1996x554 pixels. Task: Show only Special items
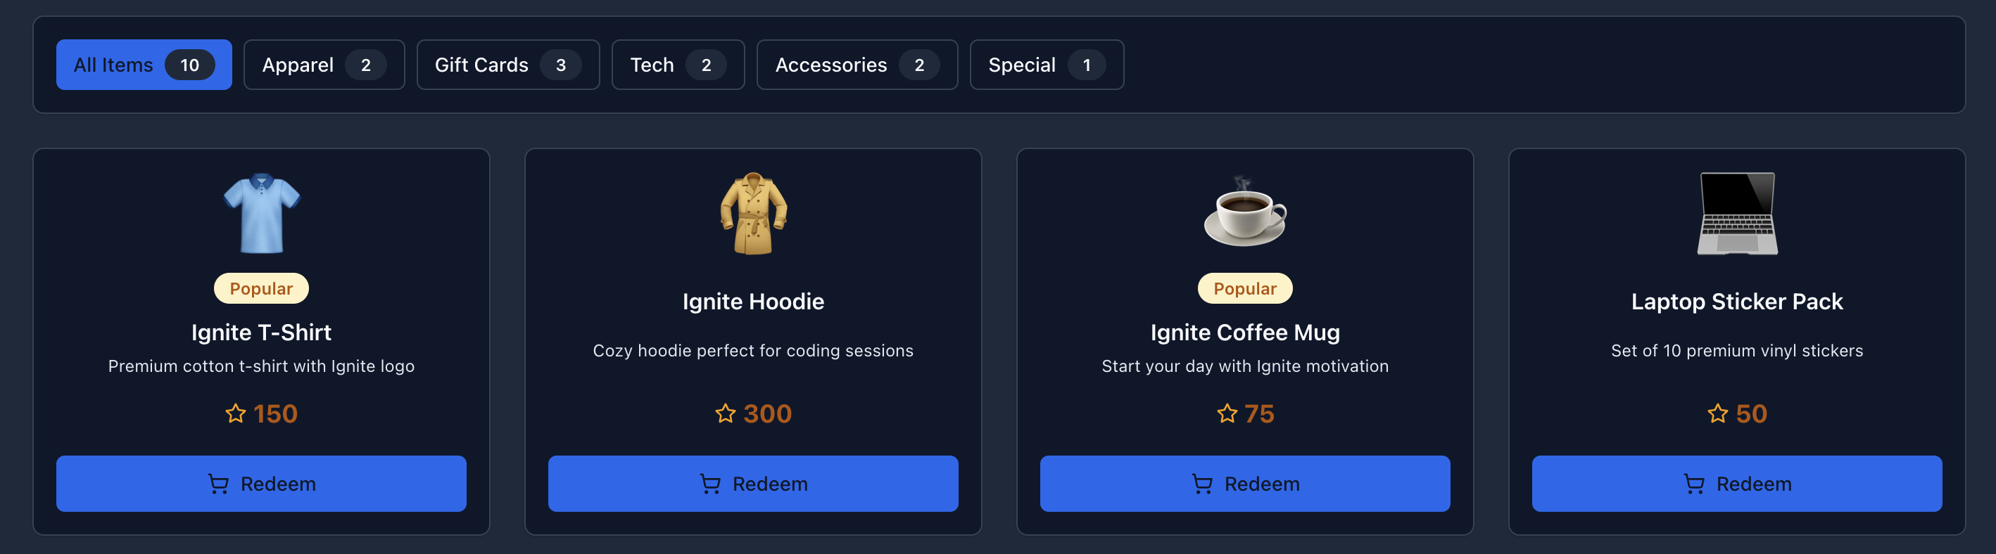[x=1047, y=65]
